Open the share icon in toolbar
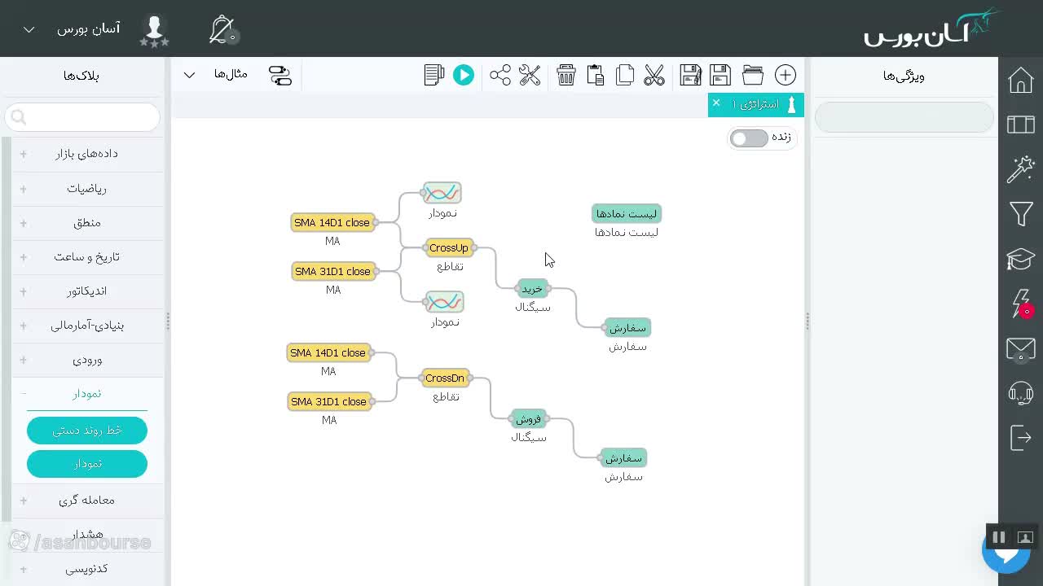 pyautogui.click(x=500, y=75)
